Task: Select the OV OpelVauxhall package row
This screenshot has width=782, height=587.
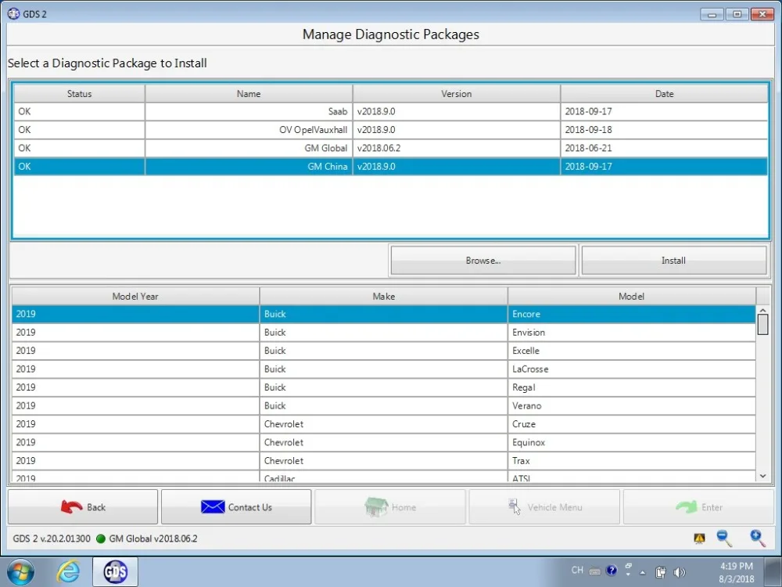Action: (390, 130)
